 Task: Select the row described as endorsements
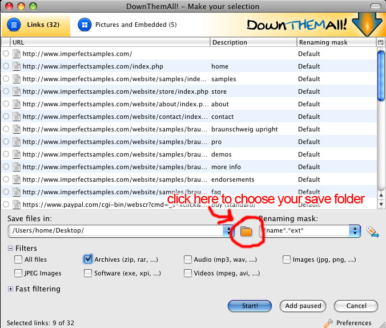click(x=189, y=179)
